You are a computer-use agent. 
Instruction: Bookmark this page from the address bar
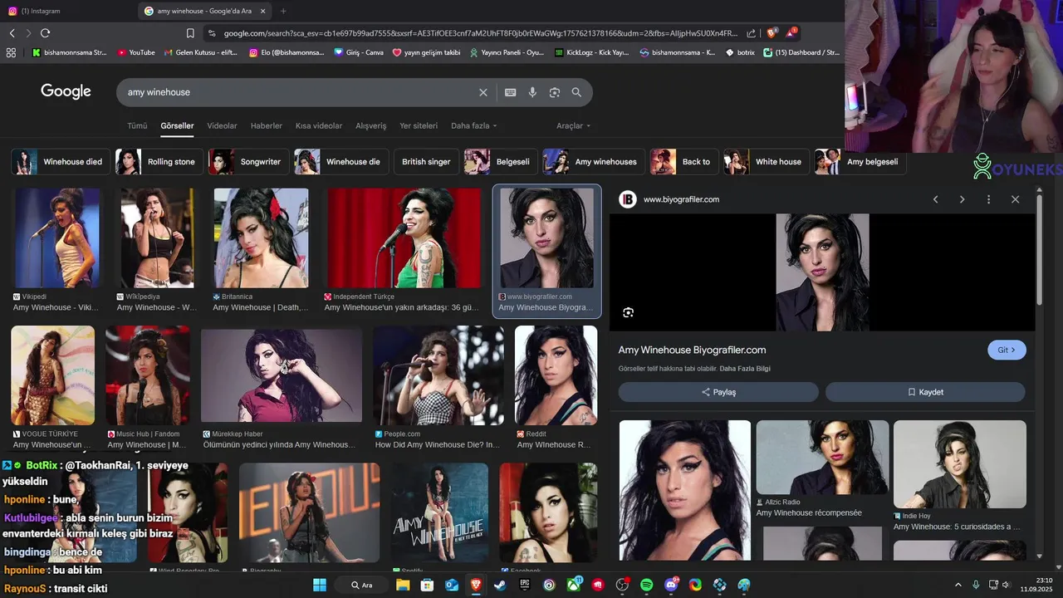click(190, 33)
